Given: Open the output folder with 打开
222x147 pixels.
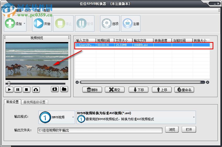Looking at the screenshot, I should pos(189,130).
